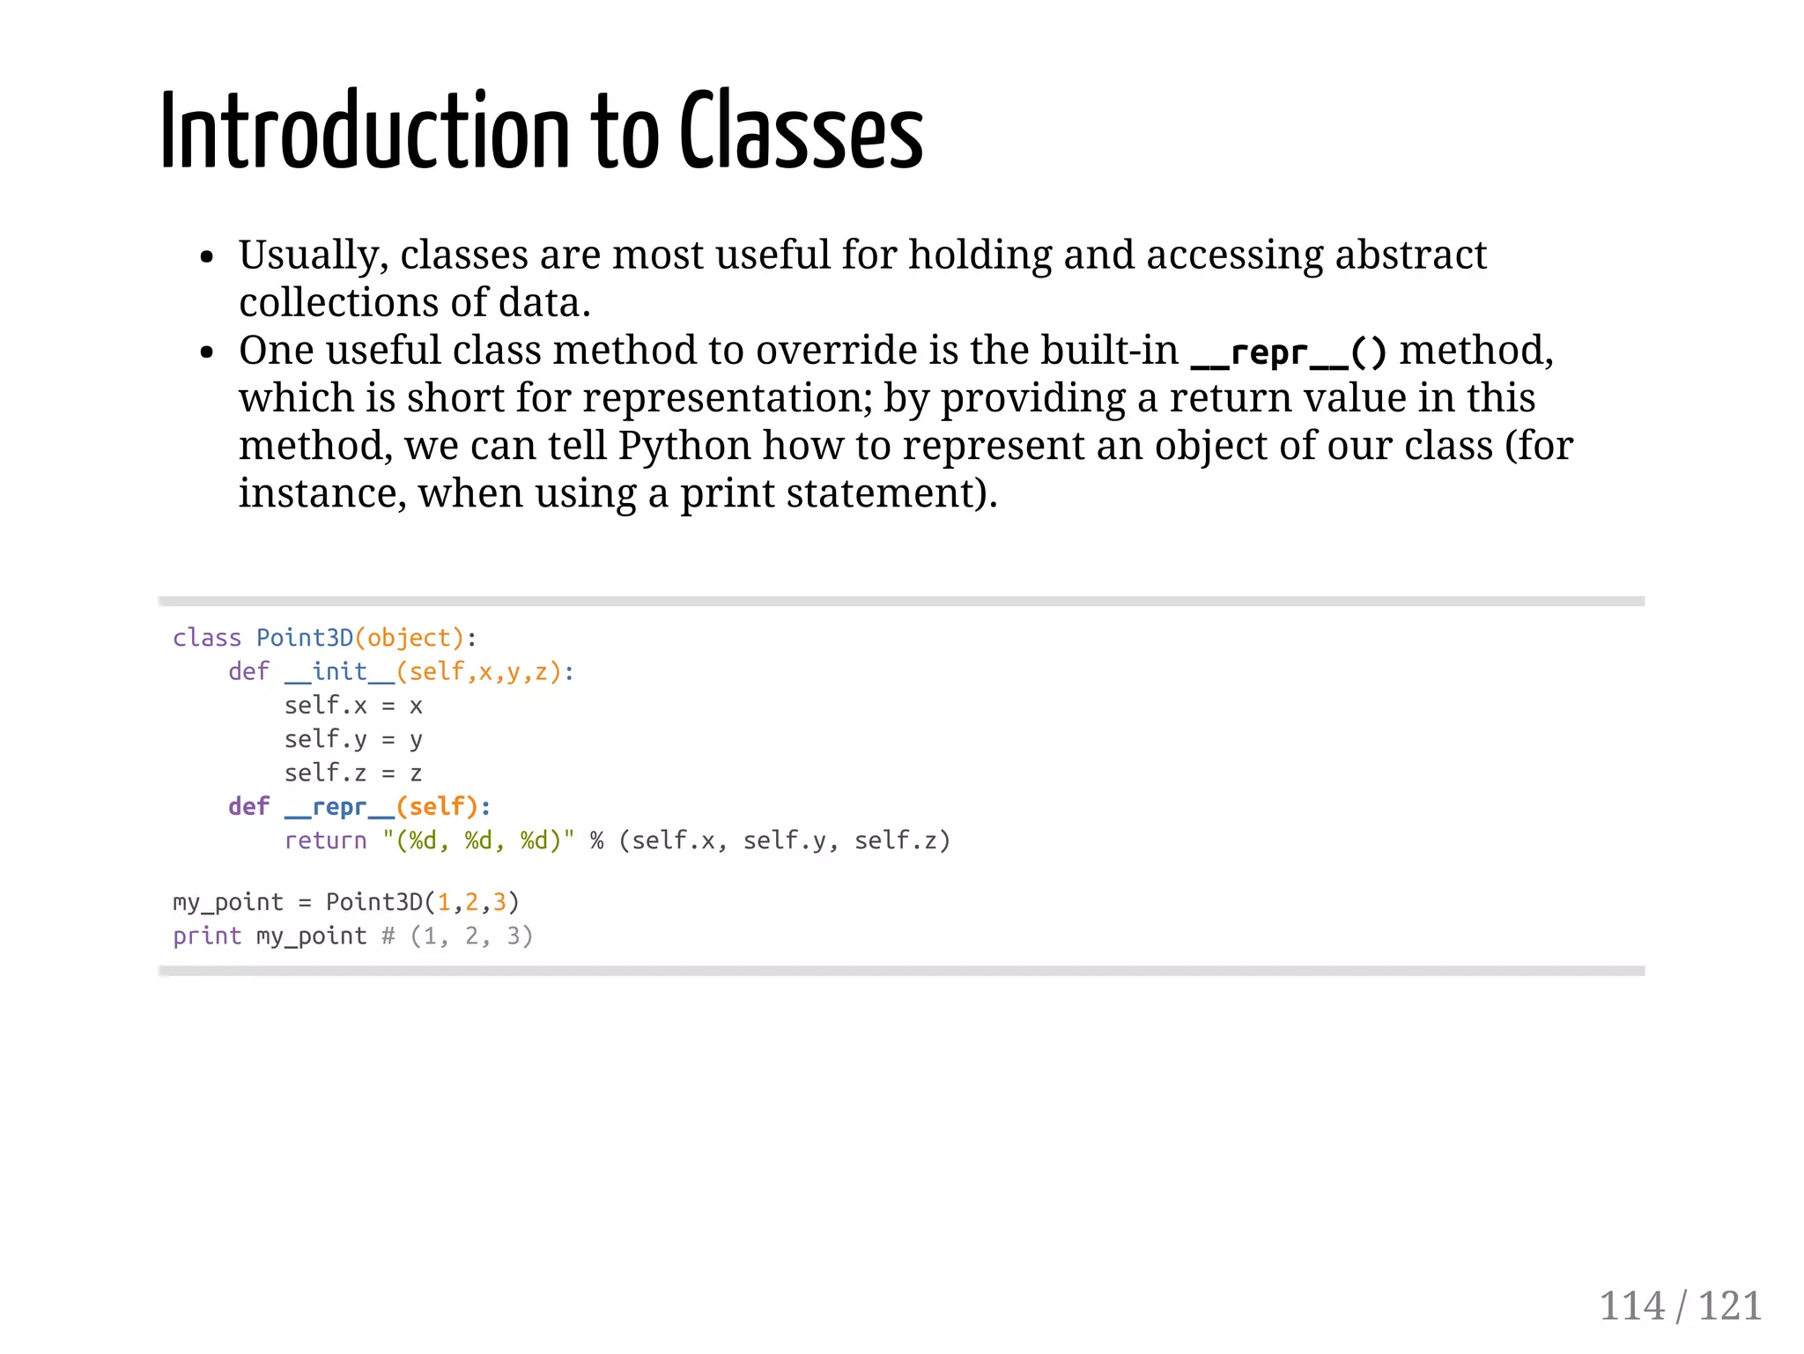The image size is (1804, 1354).
Task: Click the 'self.x = x' code line
Action: (x=353, y=706)
